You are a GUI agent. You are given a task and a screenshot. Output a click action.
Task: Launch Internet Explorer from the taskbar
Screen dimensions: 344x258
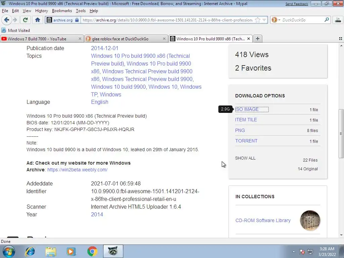point(30,251)
